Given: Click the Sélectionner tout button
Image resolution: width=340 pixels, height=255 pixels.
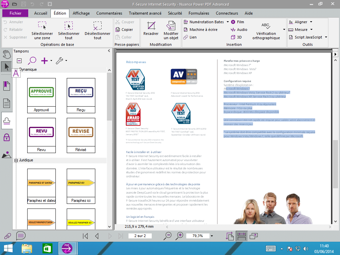Looking at the screenshot, I should (x=69, y=31).
